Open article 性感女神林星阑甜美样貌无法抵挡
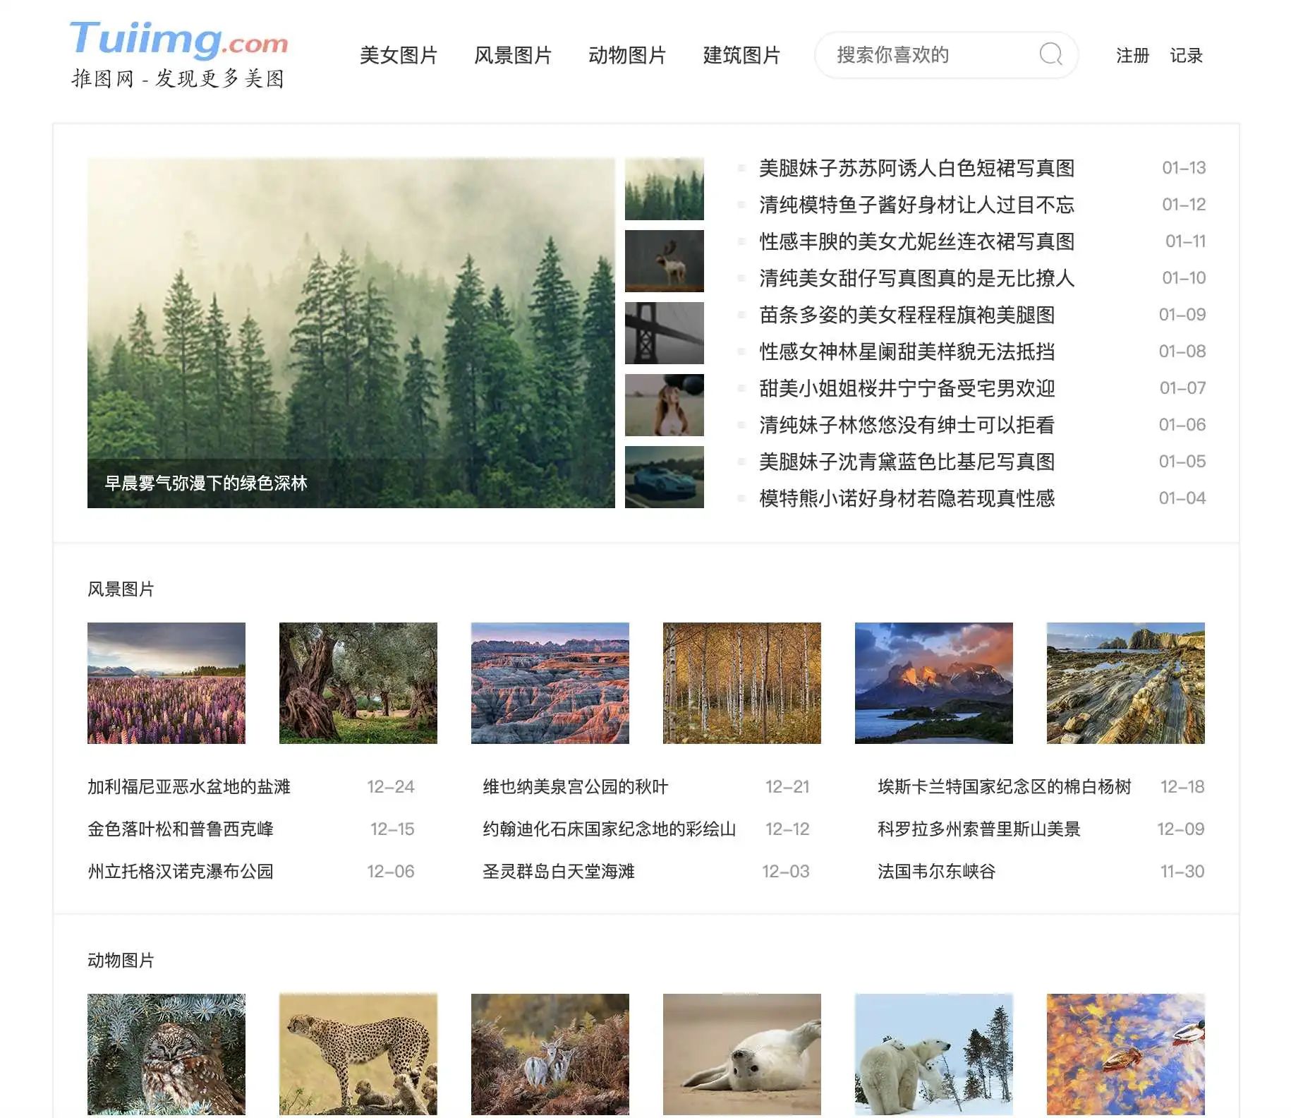Image resolution: width=1291 pixels, height=1118 pixels. pyautogui.click(x=907, y=351)
